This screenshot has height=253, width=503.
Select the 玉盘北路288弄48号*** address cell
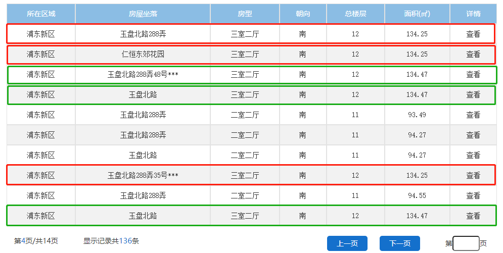[143, 74]
